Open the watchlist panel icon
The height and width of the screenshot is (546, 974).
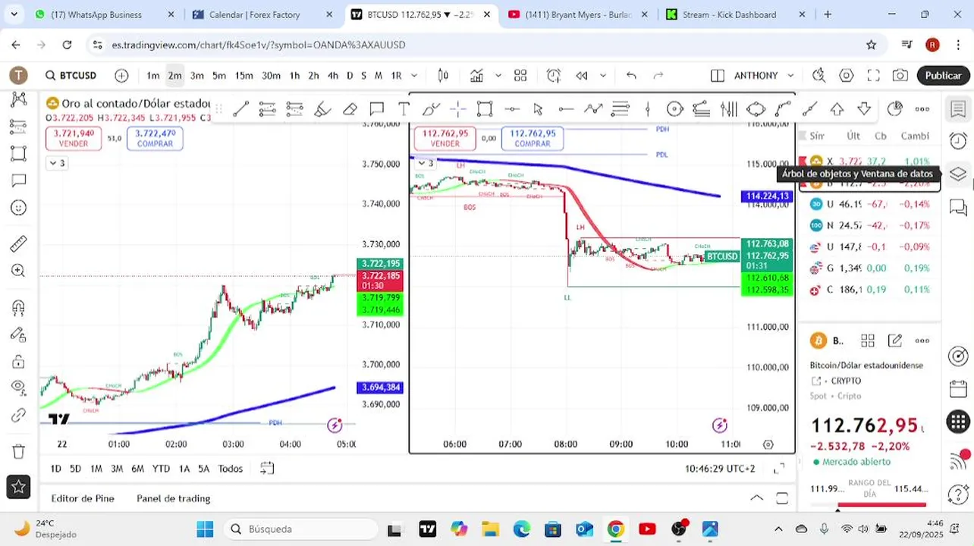coord(958,109)
